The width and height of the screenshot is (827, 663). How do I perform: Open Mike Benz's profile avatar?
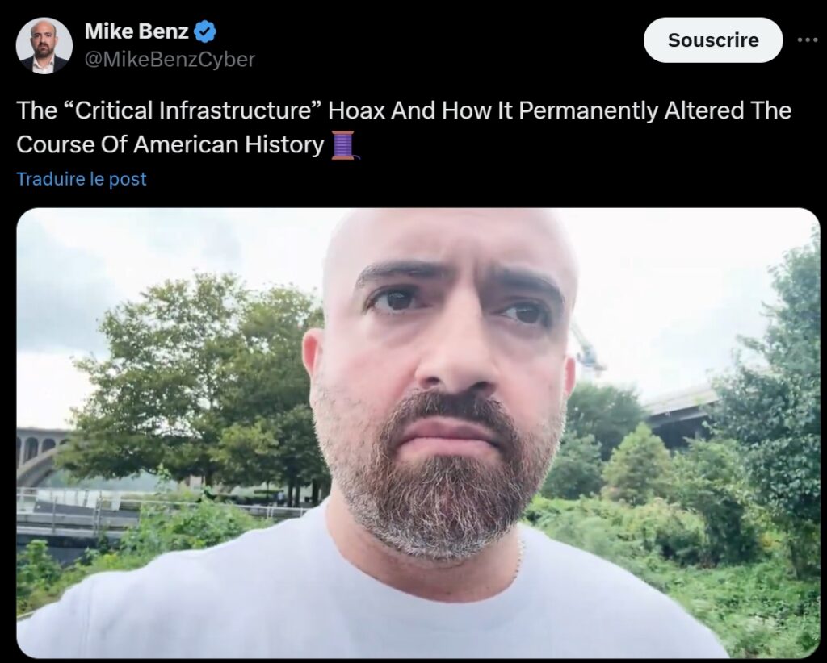(44, 46)
